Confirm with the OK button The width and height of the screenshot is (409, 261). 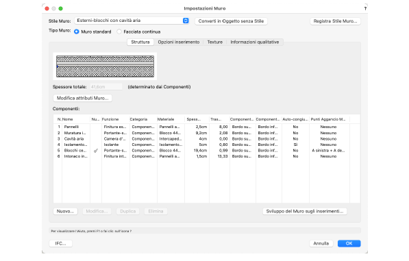click(x=349, y=243)
